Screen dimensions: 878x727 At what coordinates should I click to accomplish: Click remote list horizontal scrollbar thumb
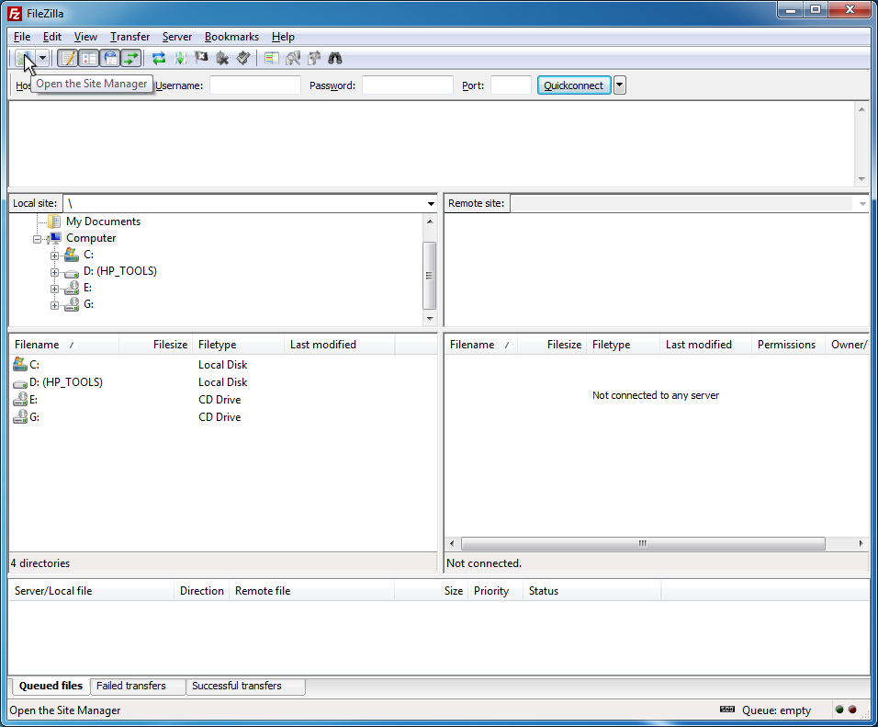[643, 543]
